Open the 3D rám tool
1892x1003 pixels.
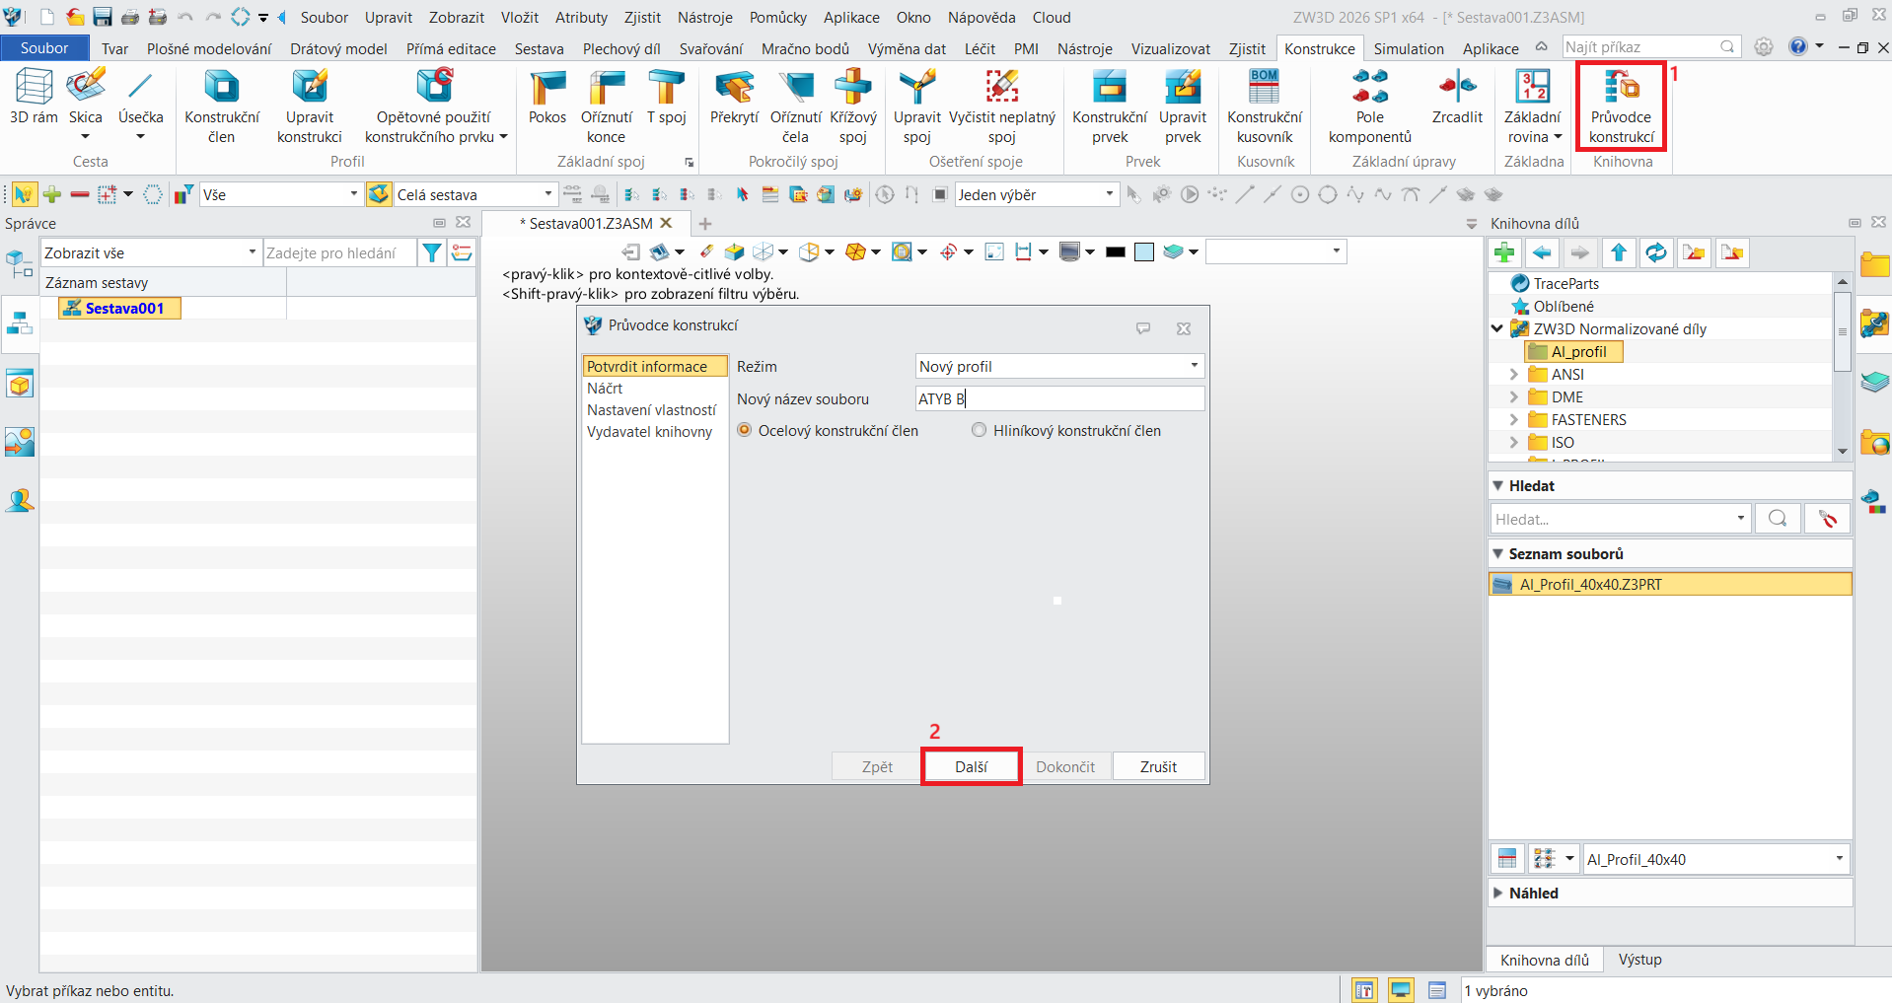[x=34, y=97]
